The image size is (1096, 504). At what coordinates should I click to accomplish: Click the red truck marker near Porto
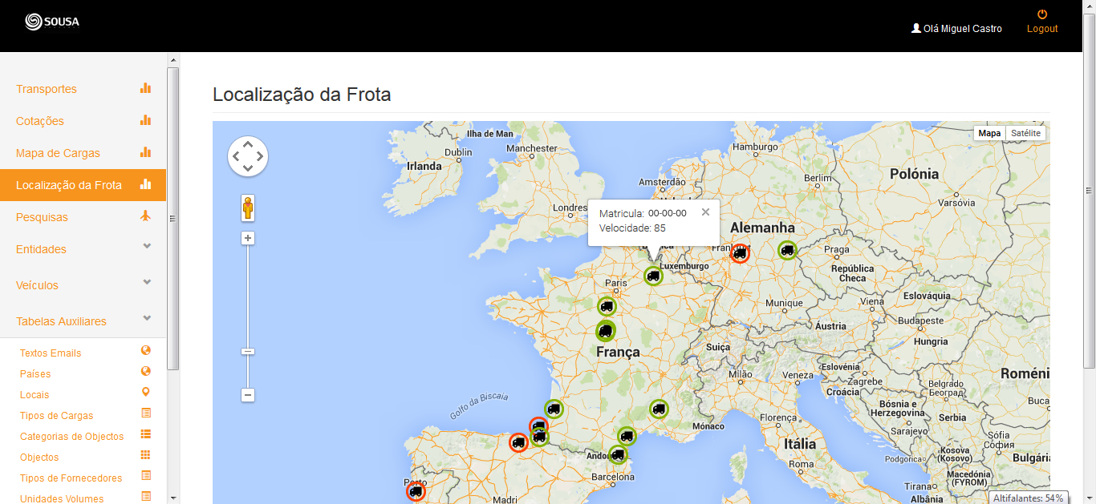pos(416,491)
